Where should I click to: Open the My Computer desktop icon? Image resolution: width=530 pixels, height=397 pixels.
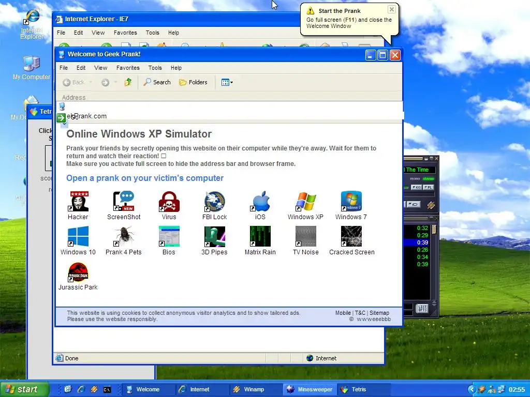32,68
